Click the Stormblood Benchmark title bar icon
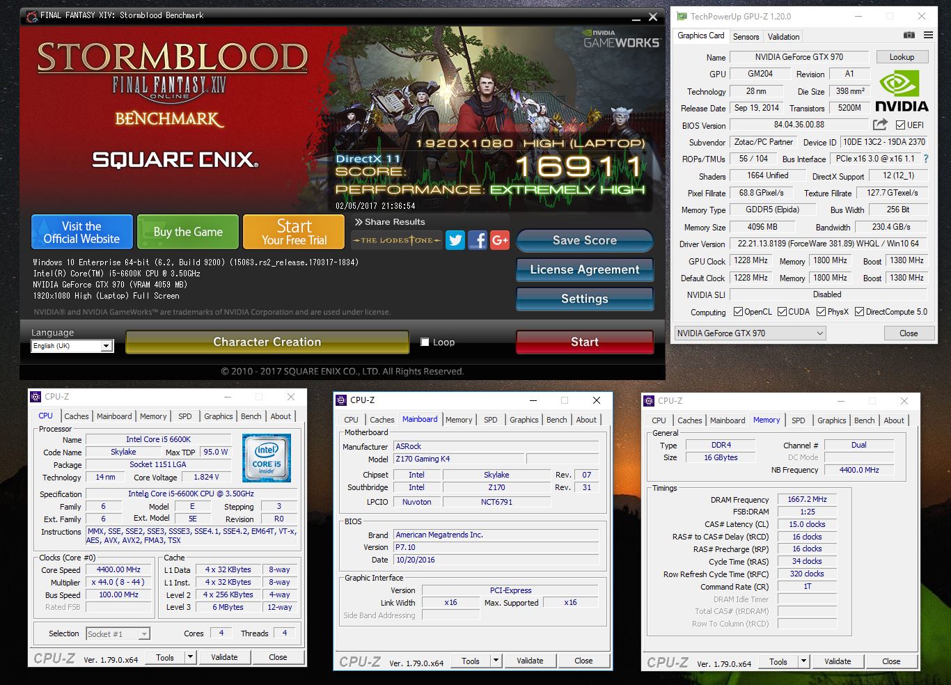Viewport: 951px width, 685px height. click(31, 16)
